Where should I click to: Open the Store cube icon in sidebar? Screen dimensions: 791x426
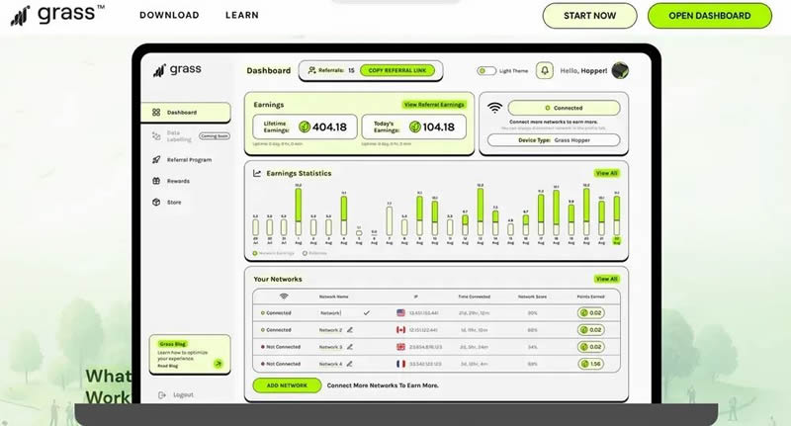156,203
